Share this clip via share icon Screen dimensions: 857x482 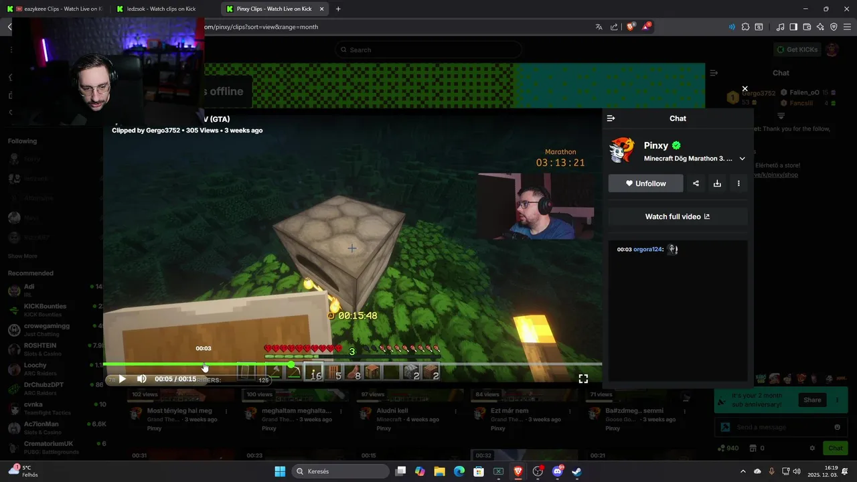point(696,183)
